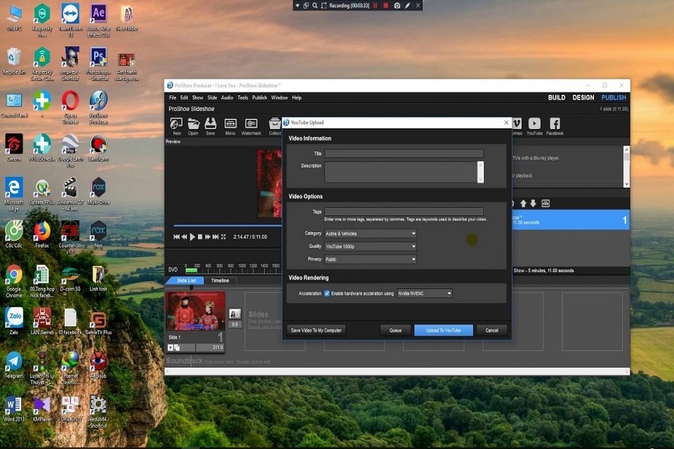674x449 pixels.
Task: Toggle the enable hardware acceleration checkbox
Action: [x=327, y=293]
